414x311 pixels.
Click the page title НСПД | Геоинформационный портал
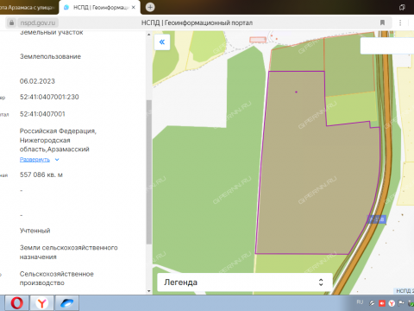(197, 22)
